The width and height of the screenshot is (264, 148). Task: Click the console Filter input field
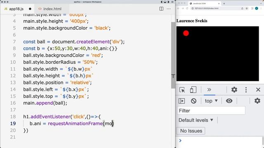pos(211,111)
